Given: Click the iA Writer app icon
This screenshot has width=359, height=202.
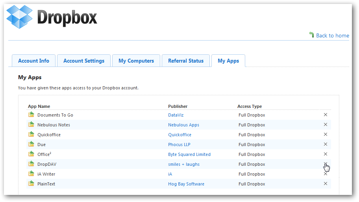Looking at the screenshot, I should [x=31, y=174].
